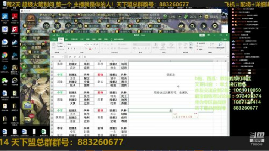Open Google Chrome desktop shortcut

tap(5, 57)
